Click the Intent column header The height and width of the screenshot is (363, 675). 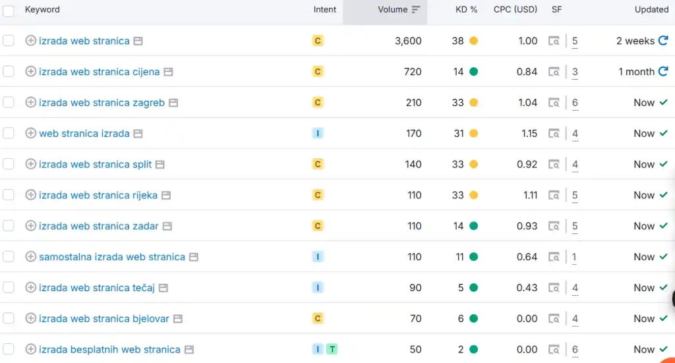click(324, 10)
